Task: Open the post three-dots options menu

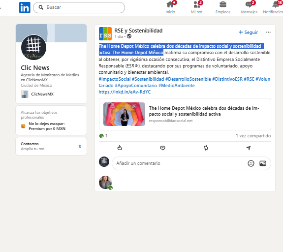Action: [x=268, y=32]
